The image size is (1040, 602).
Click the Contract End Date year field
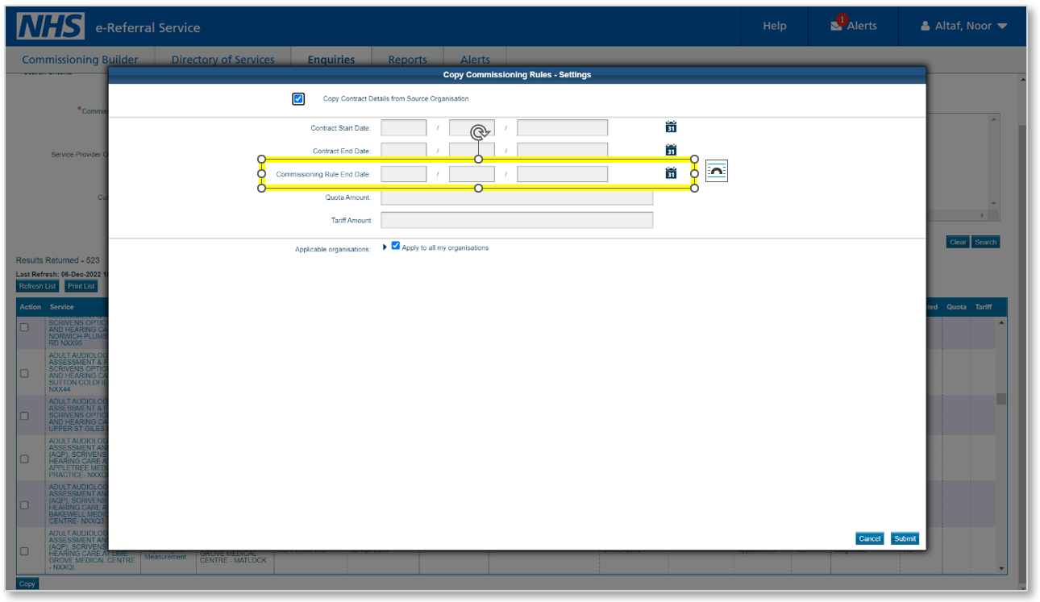pyautogui.click(x=562, y=151)
